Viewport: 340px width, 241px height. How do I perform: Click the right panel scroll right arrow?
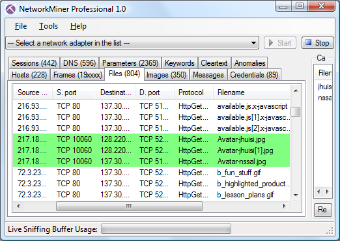(327, 192)
